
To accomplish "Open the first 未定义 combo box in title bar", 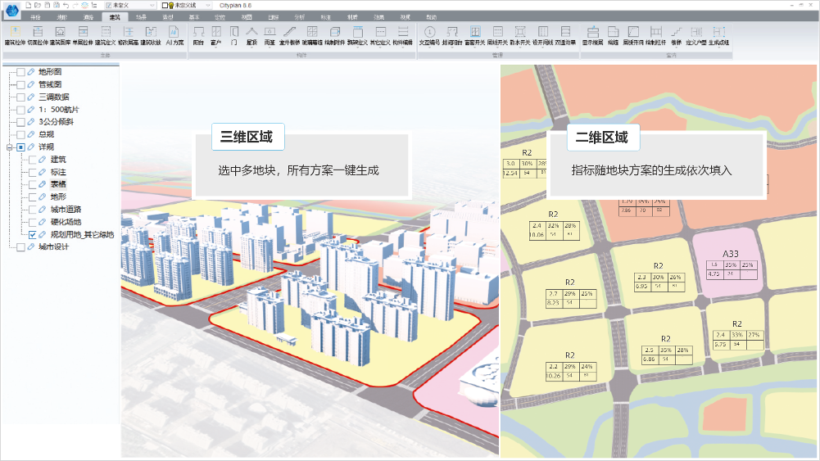I will click(130, 5).
